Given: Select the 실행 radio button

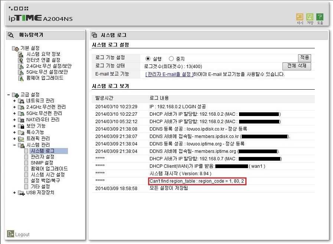Looking at the screenshot, I should click(148, 58).
